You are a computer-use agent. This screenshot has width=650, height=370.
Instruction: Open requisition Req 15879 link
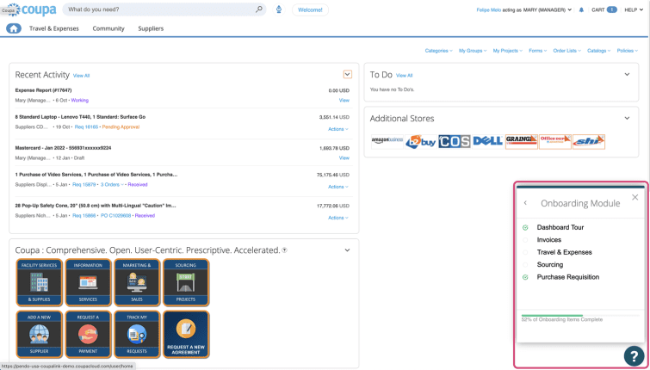pos(84,185)
